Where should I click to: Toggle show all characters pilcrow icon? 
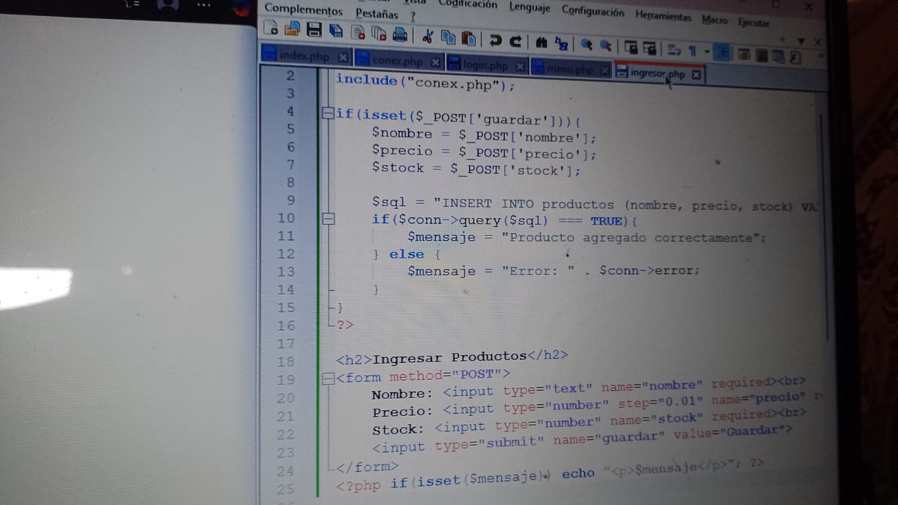coord(692,51)
